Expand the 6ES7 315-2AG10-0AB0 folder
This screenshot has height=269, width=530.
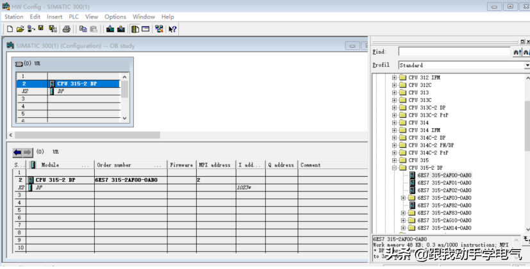tap(403, 220)
